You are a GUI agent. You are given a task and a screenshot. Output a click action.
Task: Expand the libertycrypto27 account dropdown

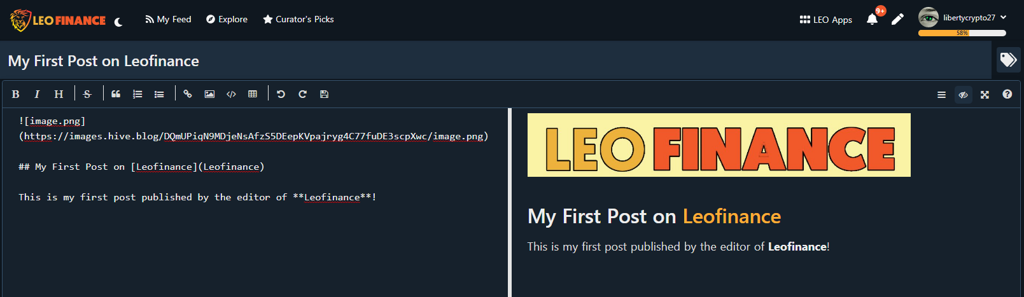tap(1004, 18)
